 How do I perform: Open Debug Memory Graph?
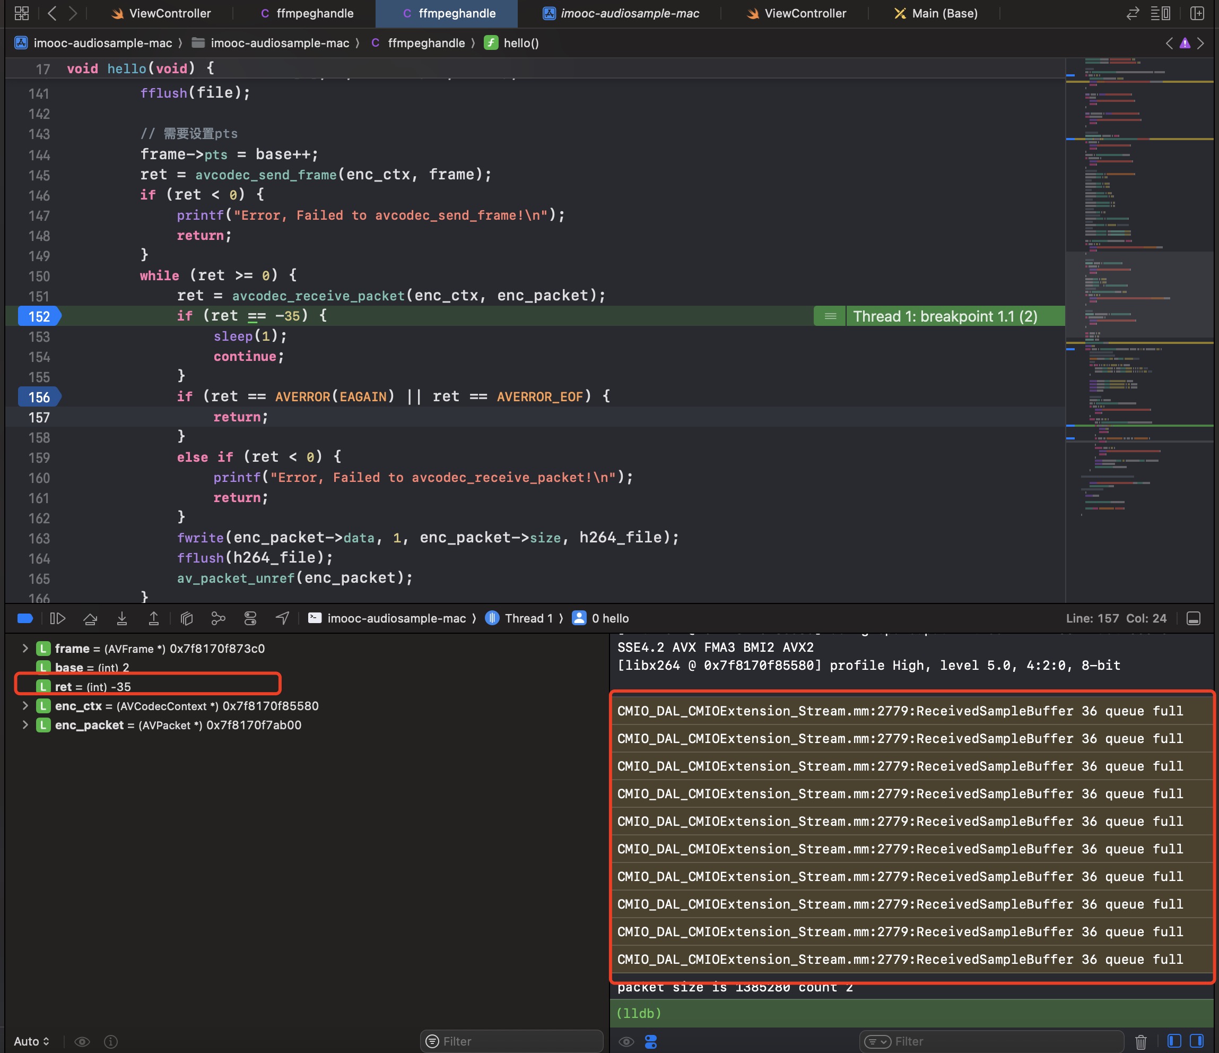pos(218,618)
